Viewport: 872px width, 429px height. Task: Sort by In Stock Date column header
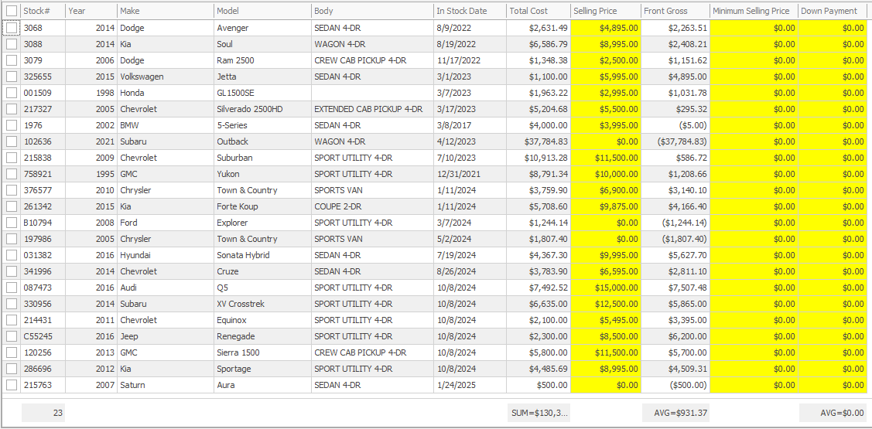tap(470, 11)
